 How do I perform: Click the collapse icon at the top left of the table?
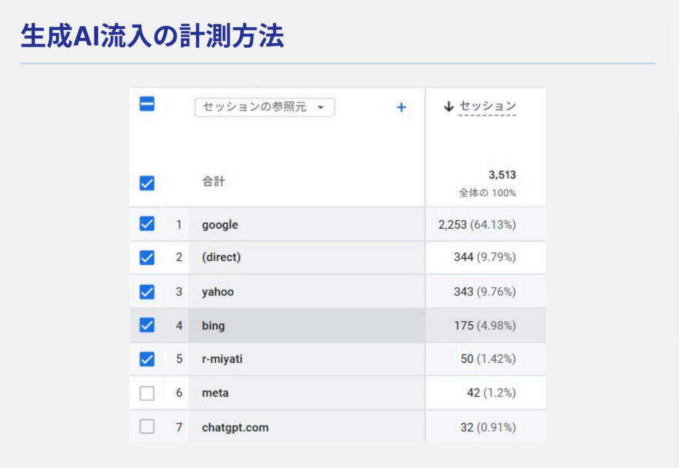[147, 104]
